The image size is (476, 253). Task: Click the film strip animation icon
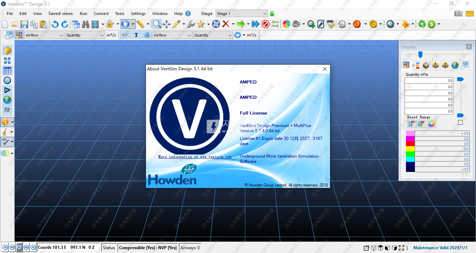(95, 24)
